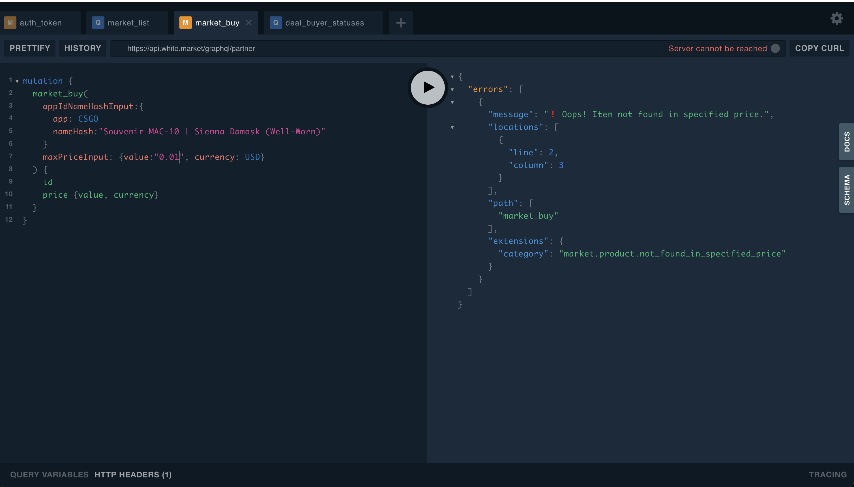Open the SCHEMA side panel

(x=847, y=190)
